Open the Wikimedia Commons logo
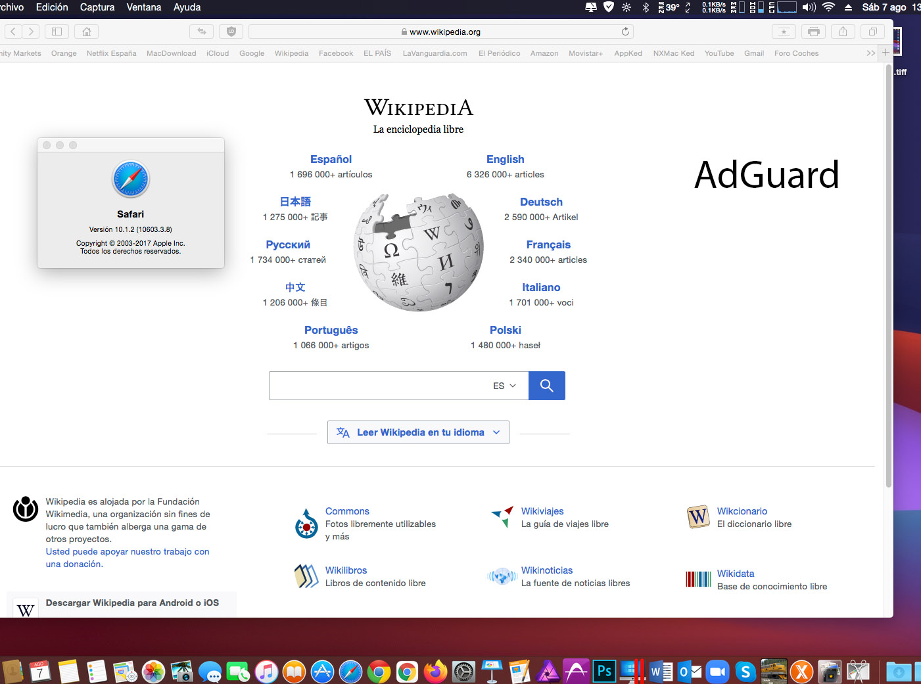Screen dimensions: 921x684 click(x=306, y=524)
